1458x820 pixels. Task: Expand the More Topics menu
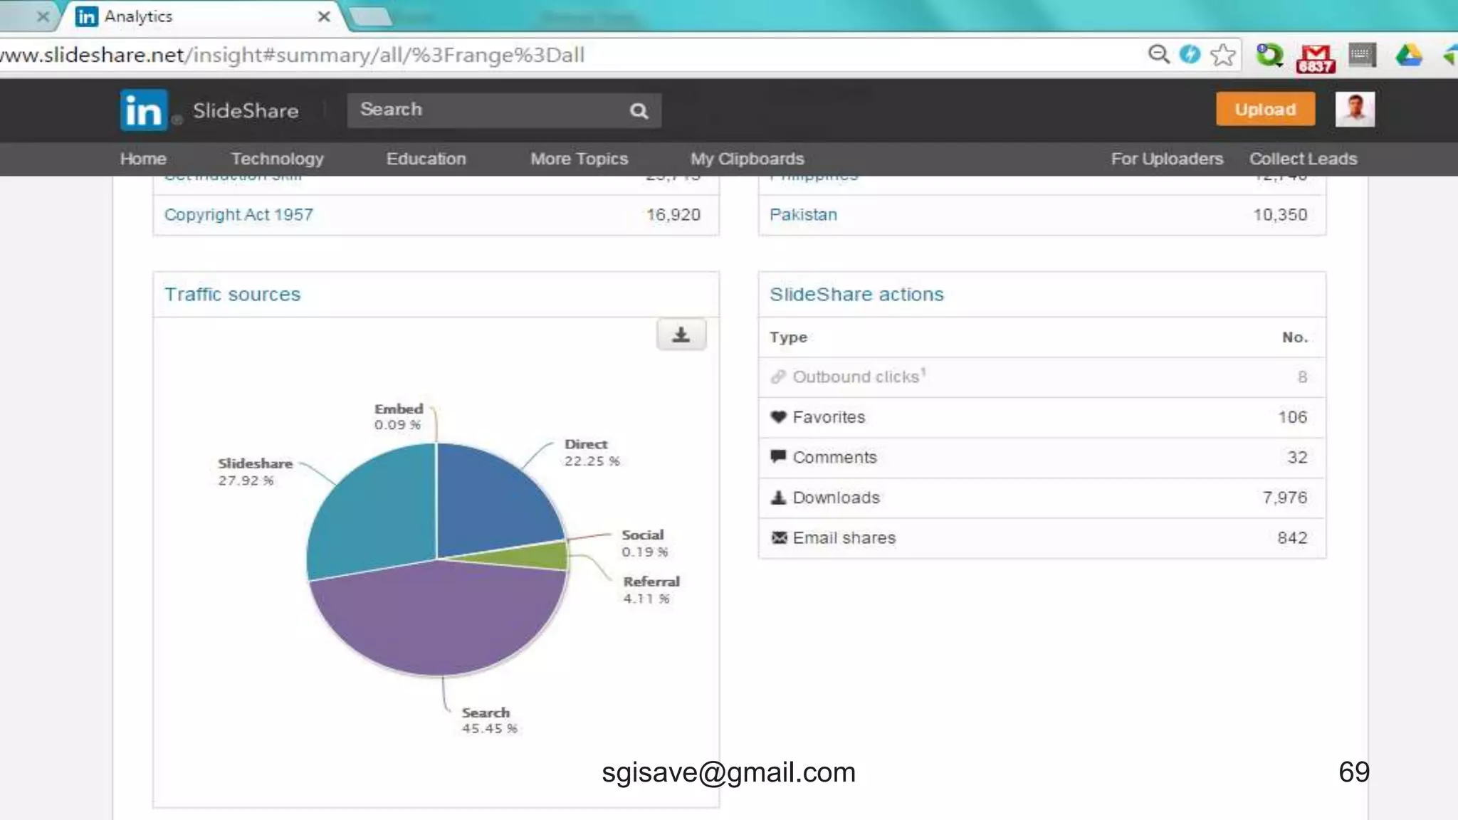coord(579,159)
